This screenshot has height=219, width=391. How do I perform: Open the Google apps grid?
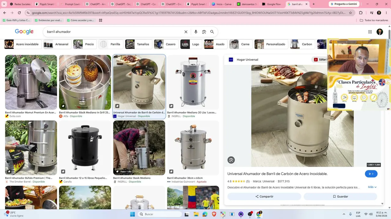[x=370, y=32]
